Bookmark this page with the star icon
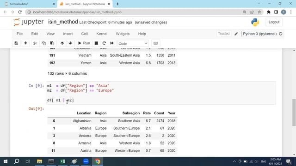The height and width of the screenshot is (166, 296). [259, 12]
